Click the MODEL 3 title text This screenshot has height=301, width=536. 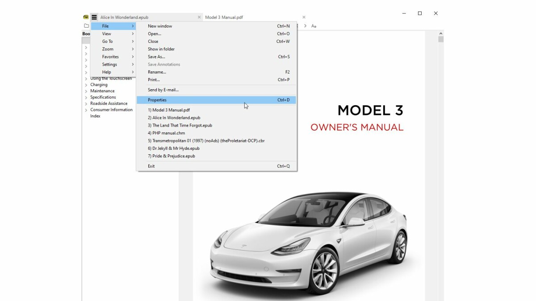[370, 110]
